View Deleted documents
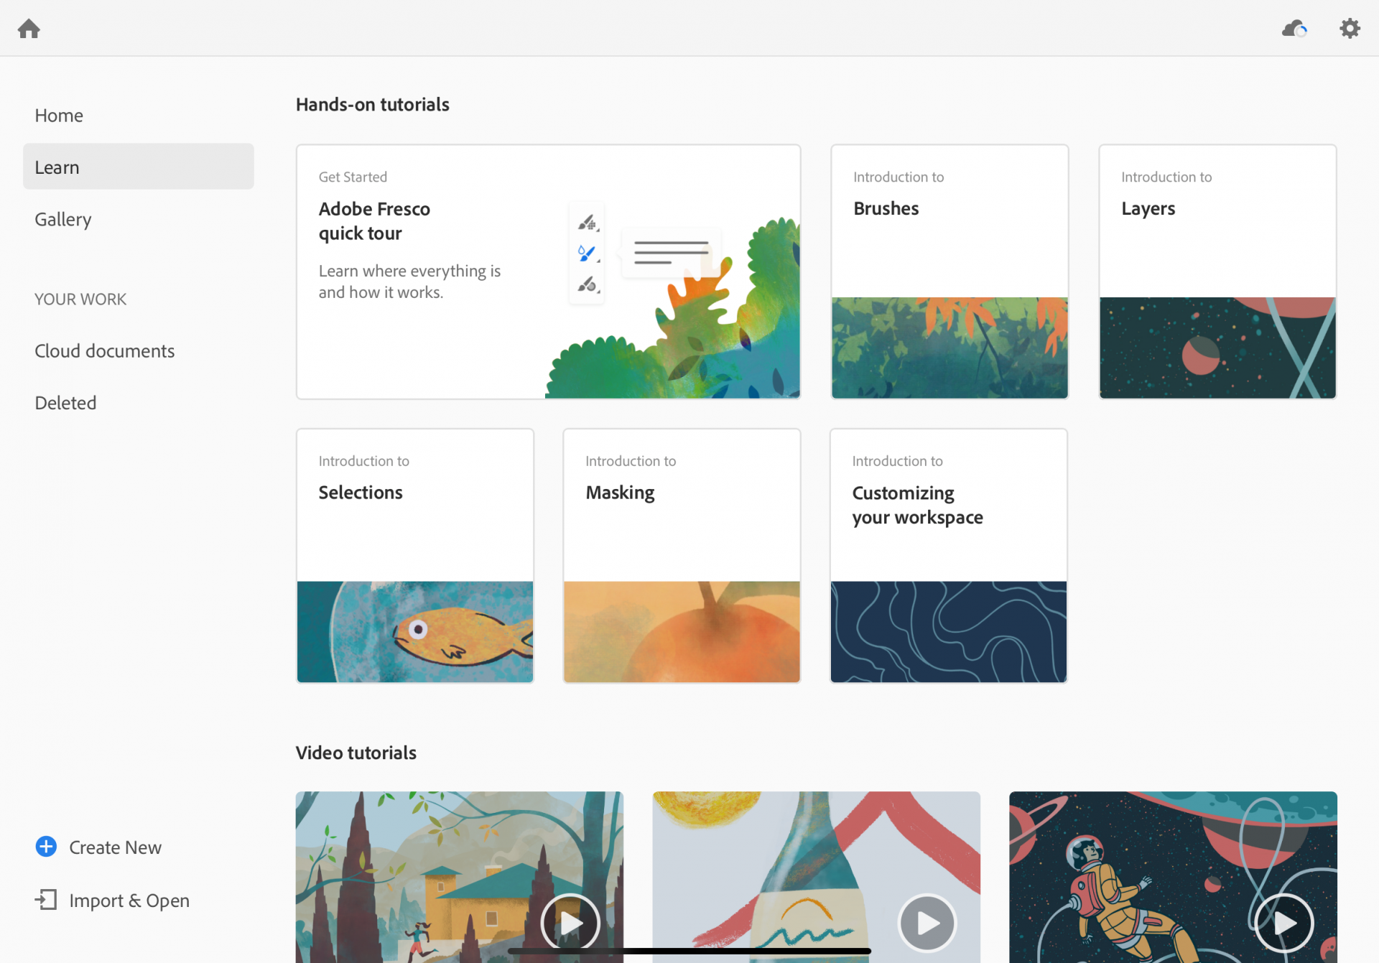The image size is (1379, 963). tap(65, 403)
